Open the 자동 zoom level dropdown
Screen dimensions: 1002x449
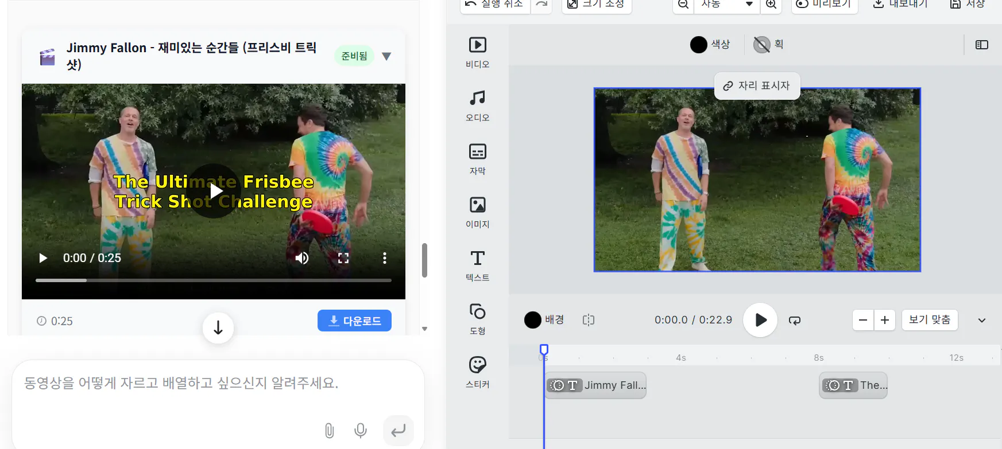click(727, 5)
